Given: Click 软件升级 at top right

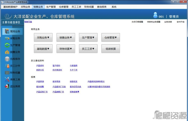Looking at the screenshot, I should click(x=181, y=22).
